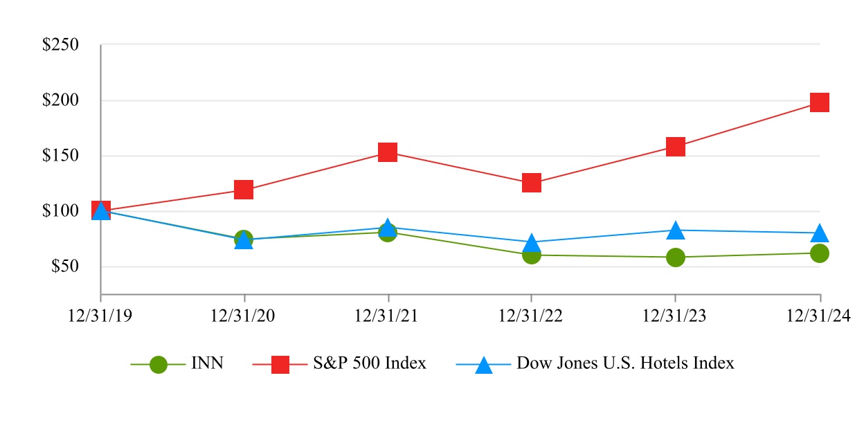864x425 pixels.
Task: Click the Dow Jones triangle at 12/31/23
Action: coord(676,230)
